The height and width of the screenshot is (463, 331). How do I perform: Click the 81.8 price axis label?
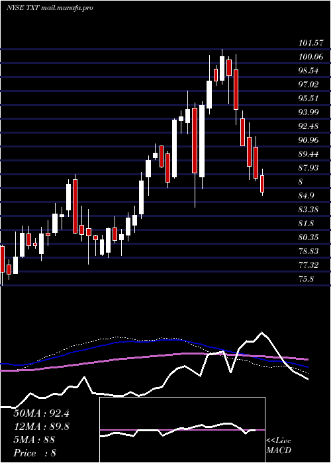(x=307, y=224)
